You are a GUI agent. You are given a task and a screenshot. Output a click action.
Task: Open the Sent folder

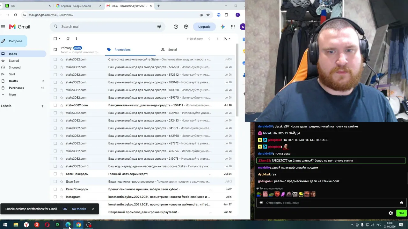click(23, 74)
